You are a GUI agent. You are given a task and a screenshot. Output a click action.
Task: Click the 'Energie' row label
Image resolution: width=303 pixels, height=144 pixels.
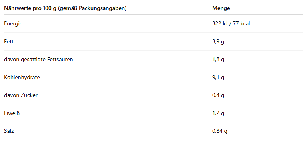click(13, 24)
